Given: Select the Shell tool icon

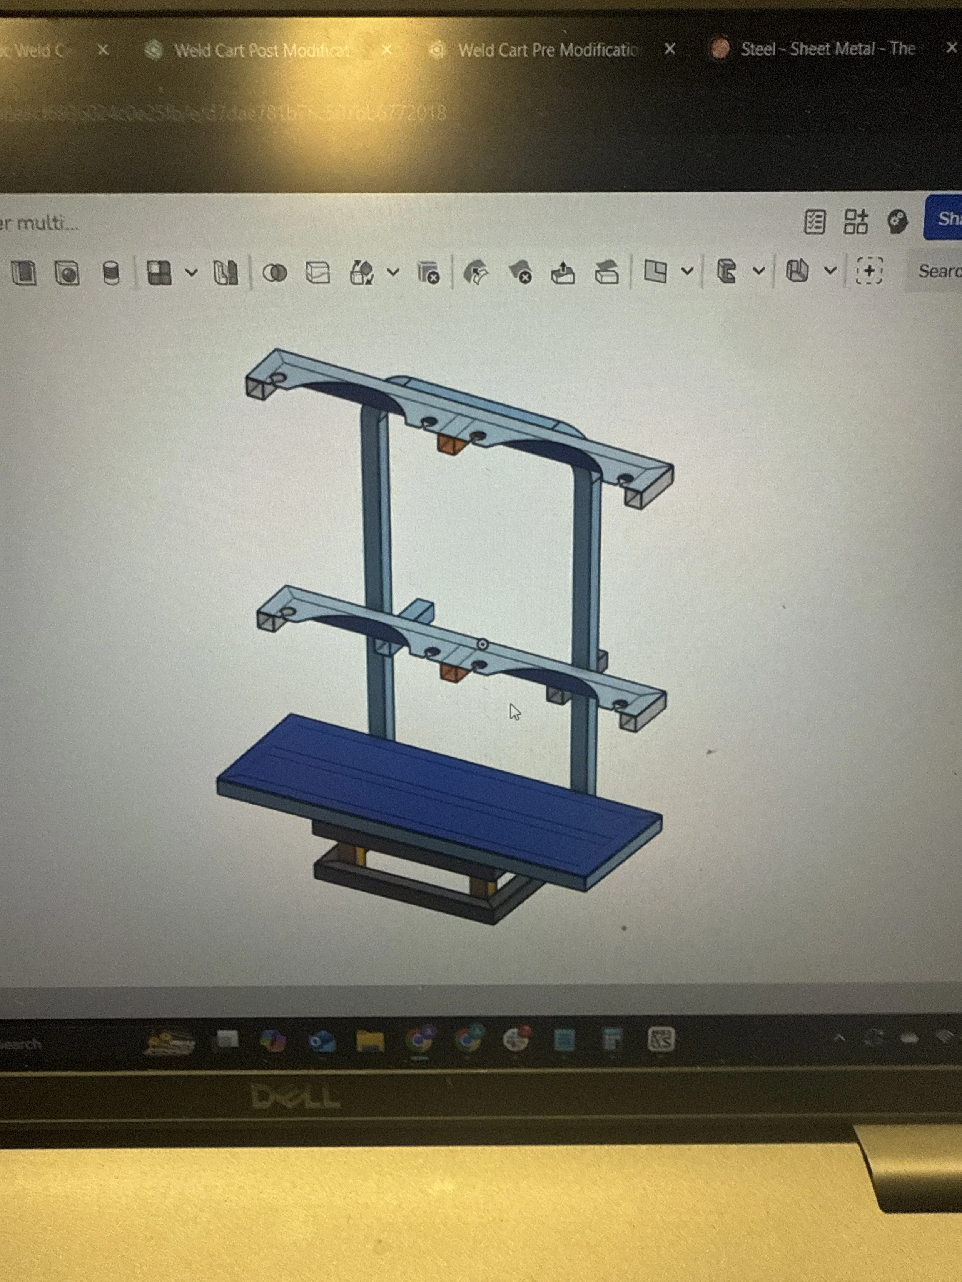Looking at the screenshot, I should pyautogui.click(x=23, y=272).
